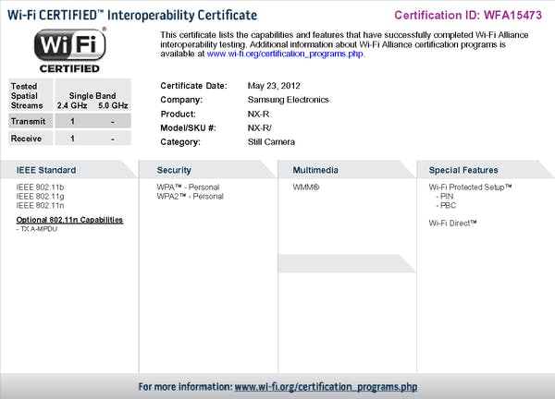Screen dimensions: 555x399
Task: Click the 'Category:' label
Action: (180, 142)
